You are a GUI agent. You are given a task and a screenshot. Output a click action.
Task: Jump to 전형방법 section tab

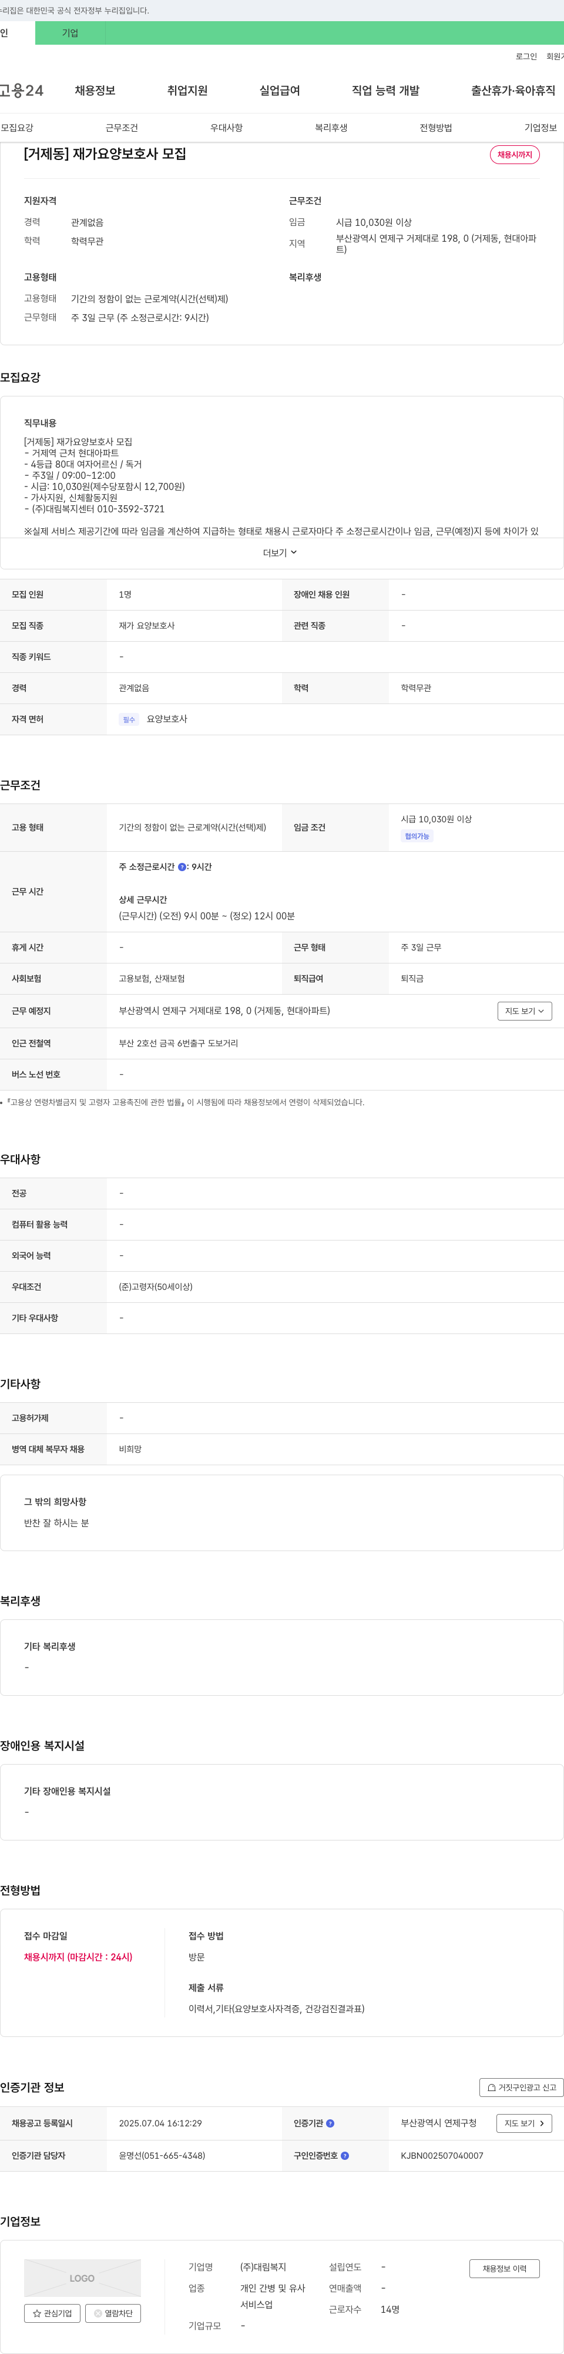point(437,128)
